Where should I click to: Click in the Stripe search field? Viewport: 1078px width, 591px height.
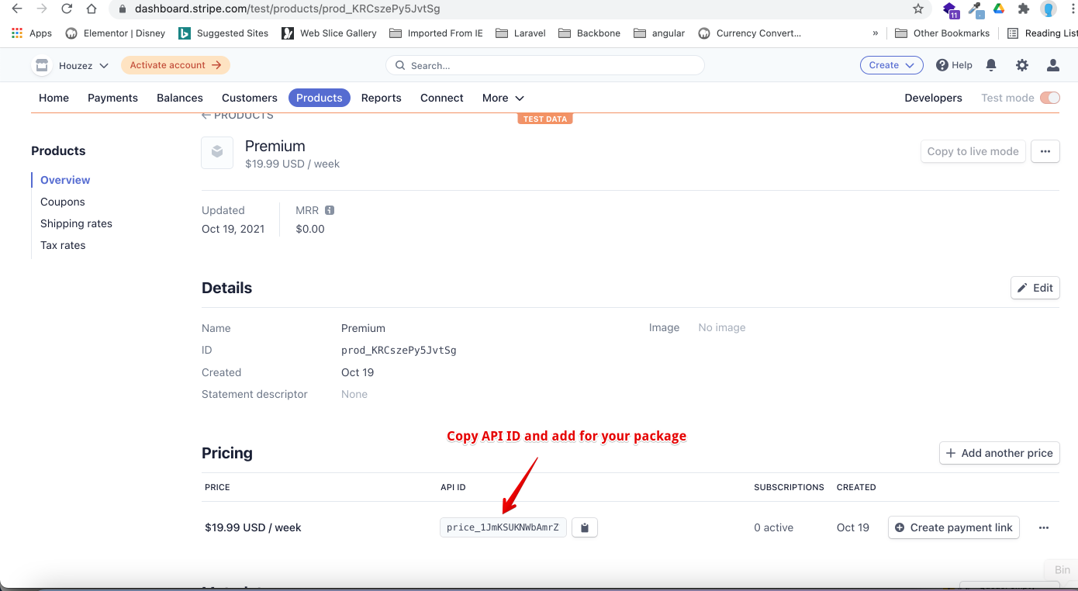click(545, 65)
